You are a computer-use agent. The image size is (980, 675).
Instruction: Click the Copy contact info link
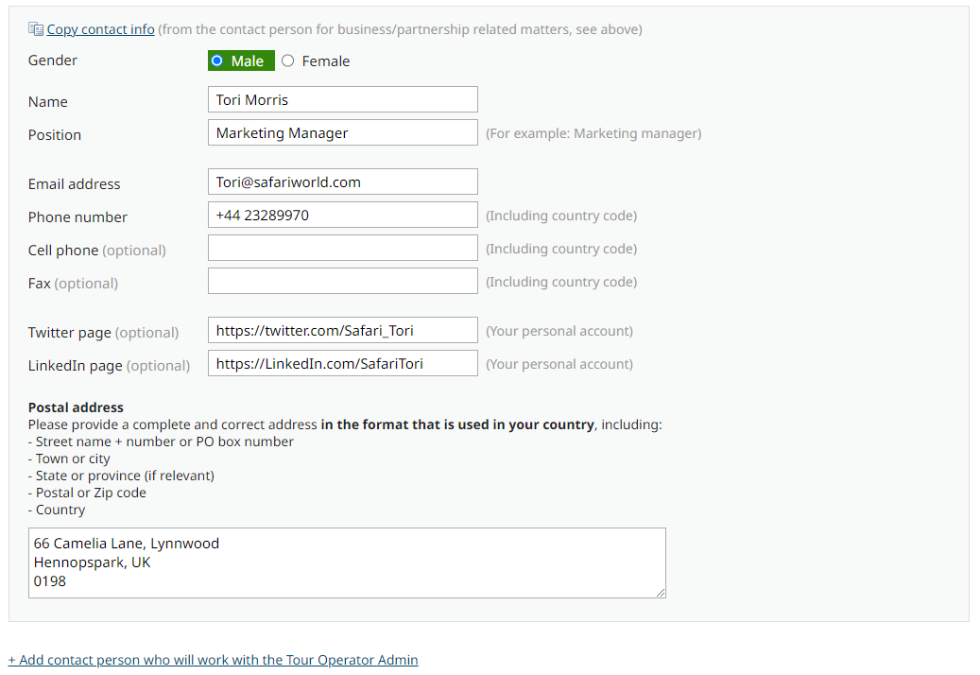tap(100, 29)
